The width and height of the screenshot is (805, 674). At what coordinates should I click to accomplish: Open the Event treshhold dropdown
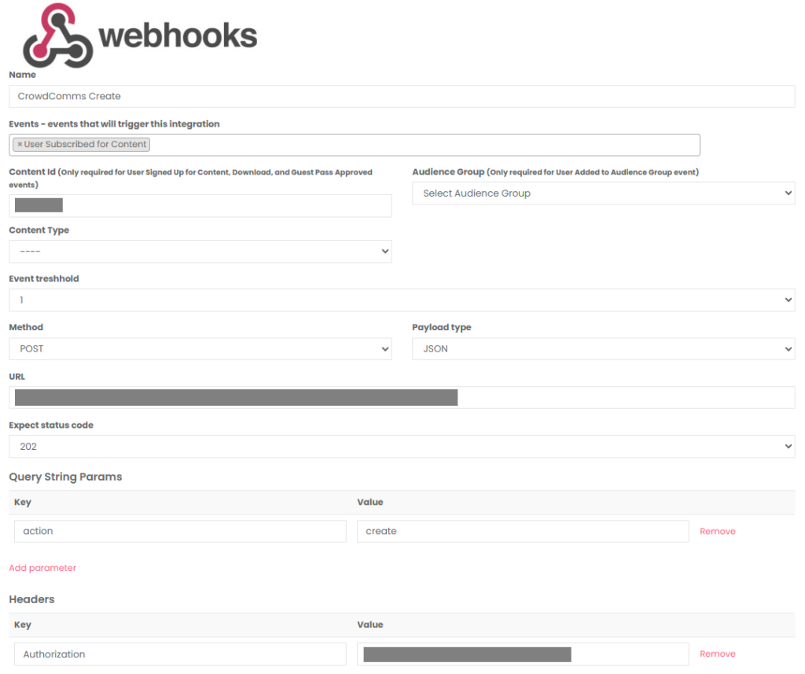[x=402, y=300]
